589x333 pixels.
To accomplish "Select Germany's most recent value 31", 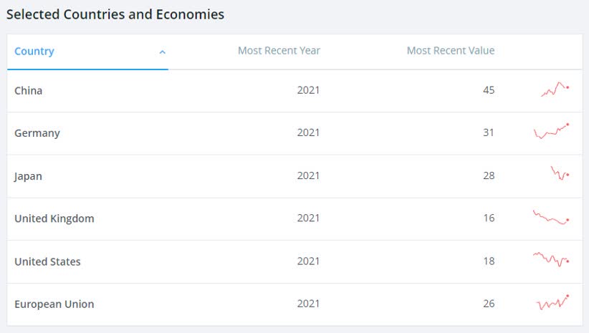I will (489, 132).
